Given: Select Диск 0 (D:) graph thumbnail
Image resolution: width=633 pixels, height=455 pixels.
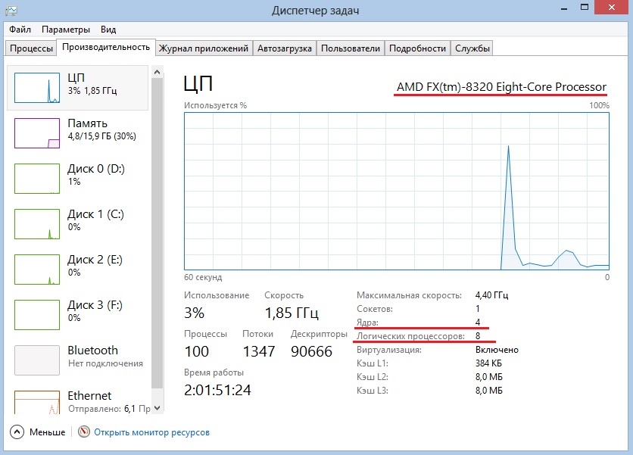Looking at the screenshot, I should [x=37, y=179].
